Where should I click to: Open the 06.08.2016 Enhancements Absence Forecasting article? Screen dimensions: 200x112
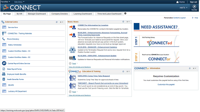click(102, 34)
